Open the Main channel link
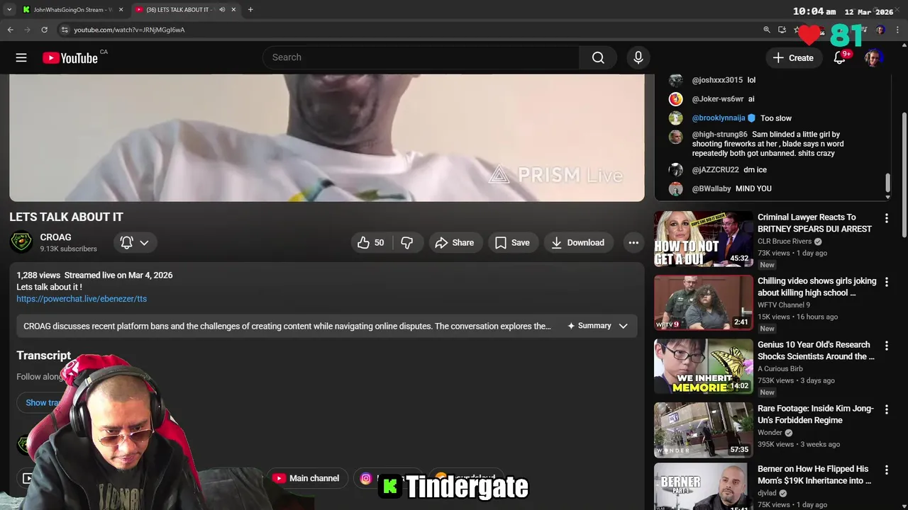908x510 pixels. pos(306,478)
